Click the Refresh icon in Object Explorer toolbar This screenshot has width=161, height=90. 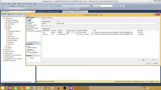click(x=18, y=14)
